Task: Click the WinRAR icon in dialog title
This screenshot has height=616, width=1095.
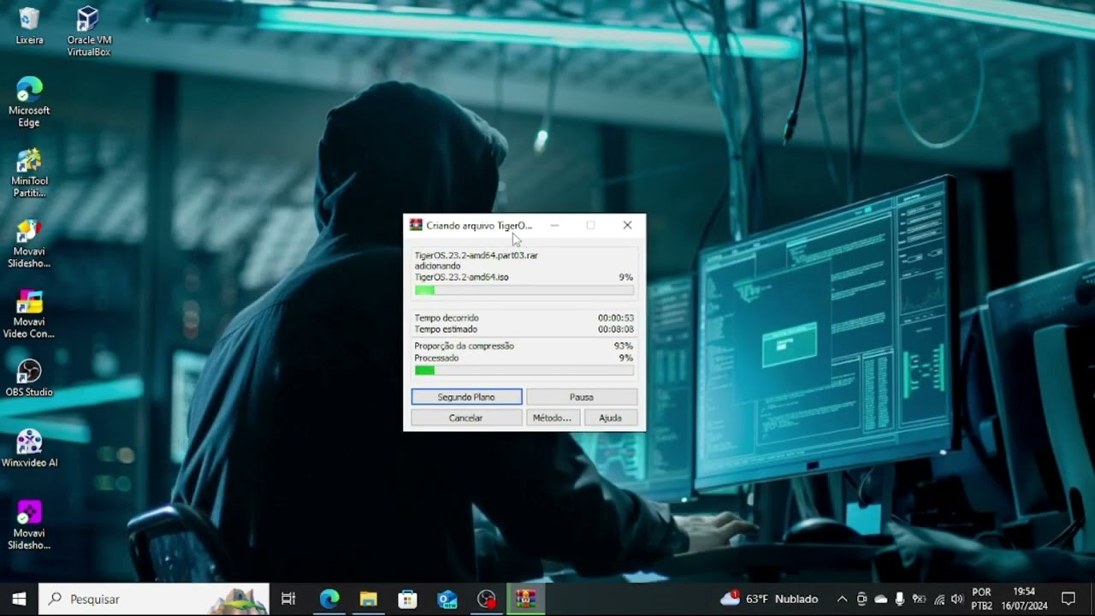Action: [416, 225]
